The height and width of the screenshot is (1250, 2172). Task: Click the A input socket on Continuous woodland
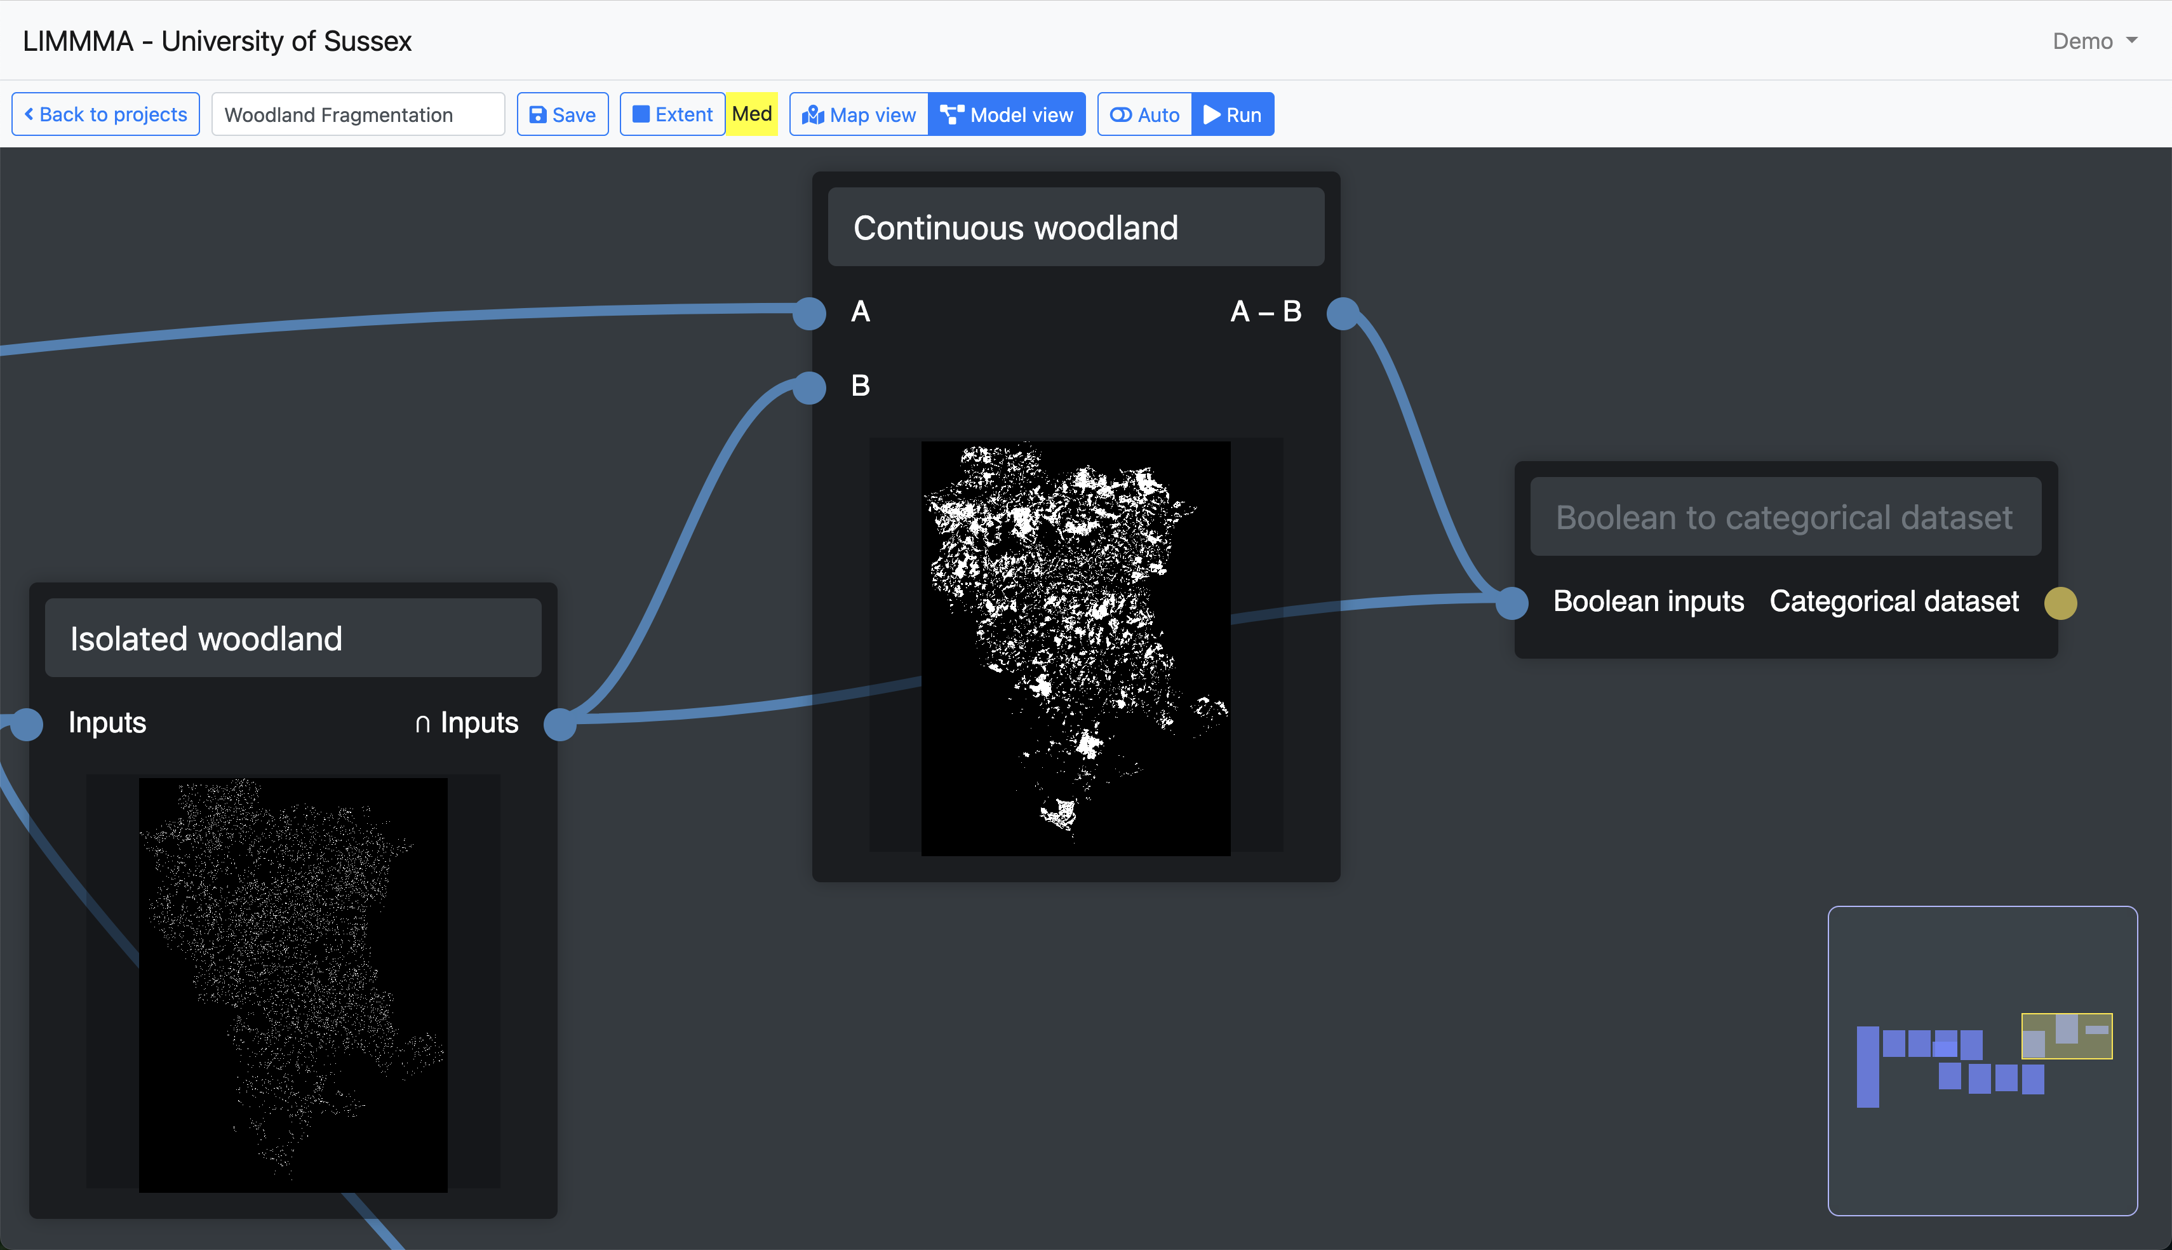[x=809, y=313]
